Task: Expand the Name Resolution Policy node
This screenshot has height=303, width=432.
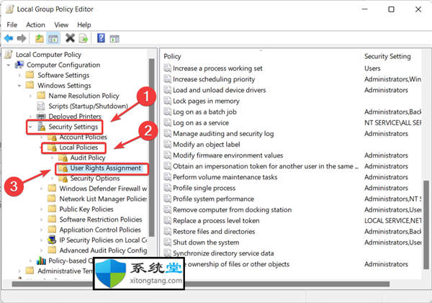Action: click(x=30, y=96)
